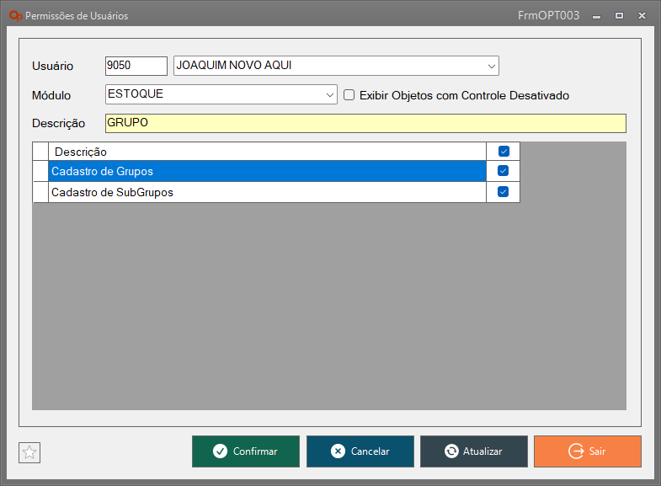The width and height of the screenshot is (661, 486).
Task: Maximize the Permissões de Usuários window
Action: 619,15
